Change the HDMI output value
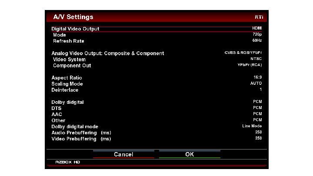The height and width of the screenshot is (176, 313). coord(257,28)
